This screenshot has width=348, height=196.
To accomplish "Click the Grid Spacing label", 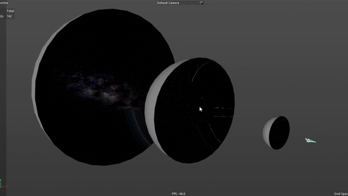I will tap(341, 194).
